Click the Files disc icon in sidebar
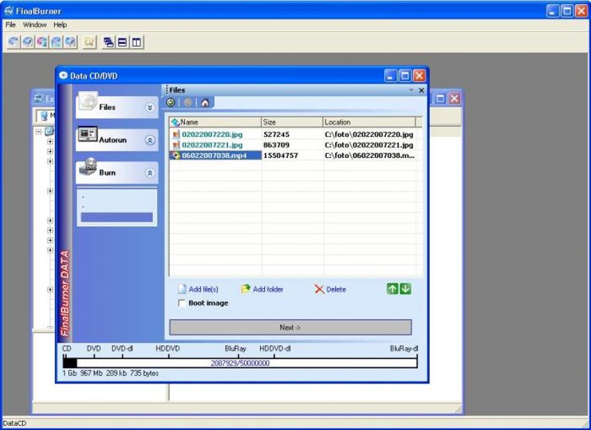Viewport: 591px width, 430px height. coord(88,101)
